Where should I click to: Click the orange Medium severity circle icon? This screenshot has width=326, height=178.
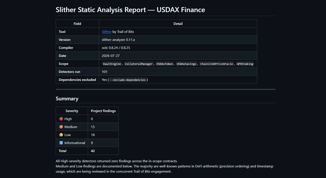[x=61, y=127]
